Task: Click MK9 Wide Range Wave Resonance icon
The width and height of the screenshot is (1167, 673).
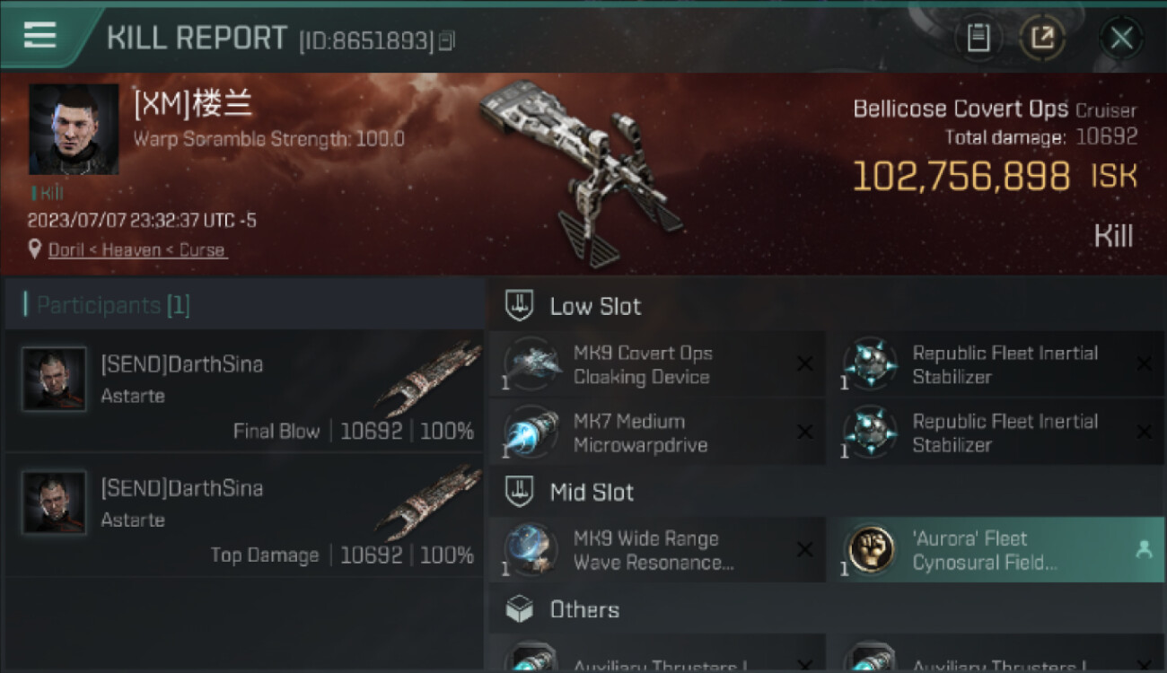Action: pos(531,549)
